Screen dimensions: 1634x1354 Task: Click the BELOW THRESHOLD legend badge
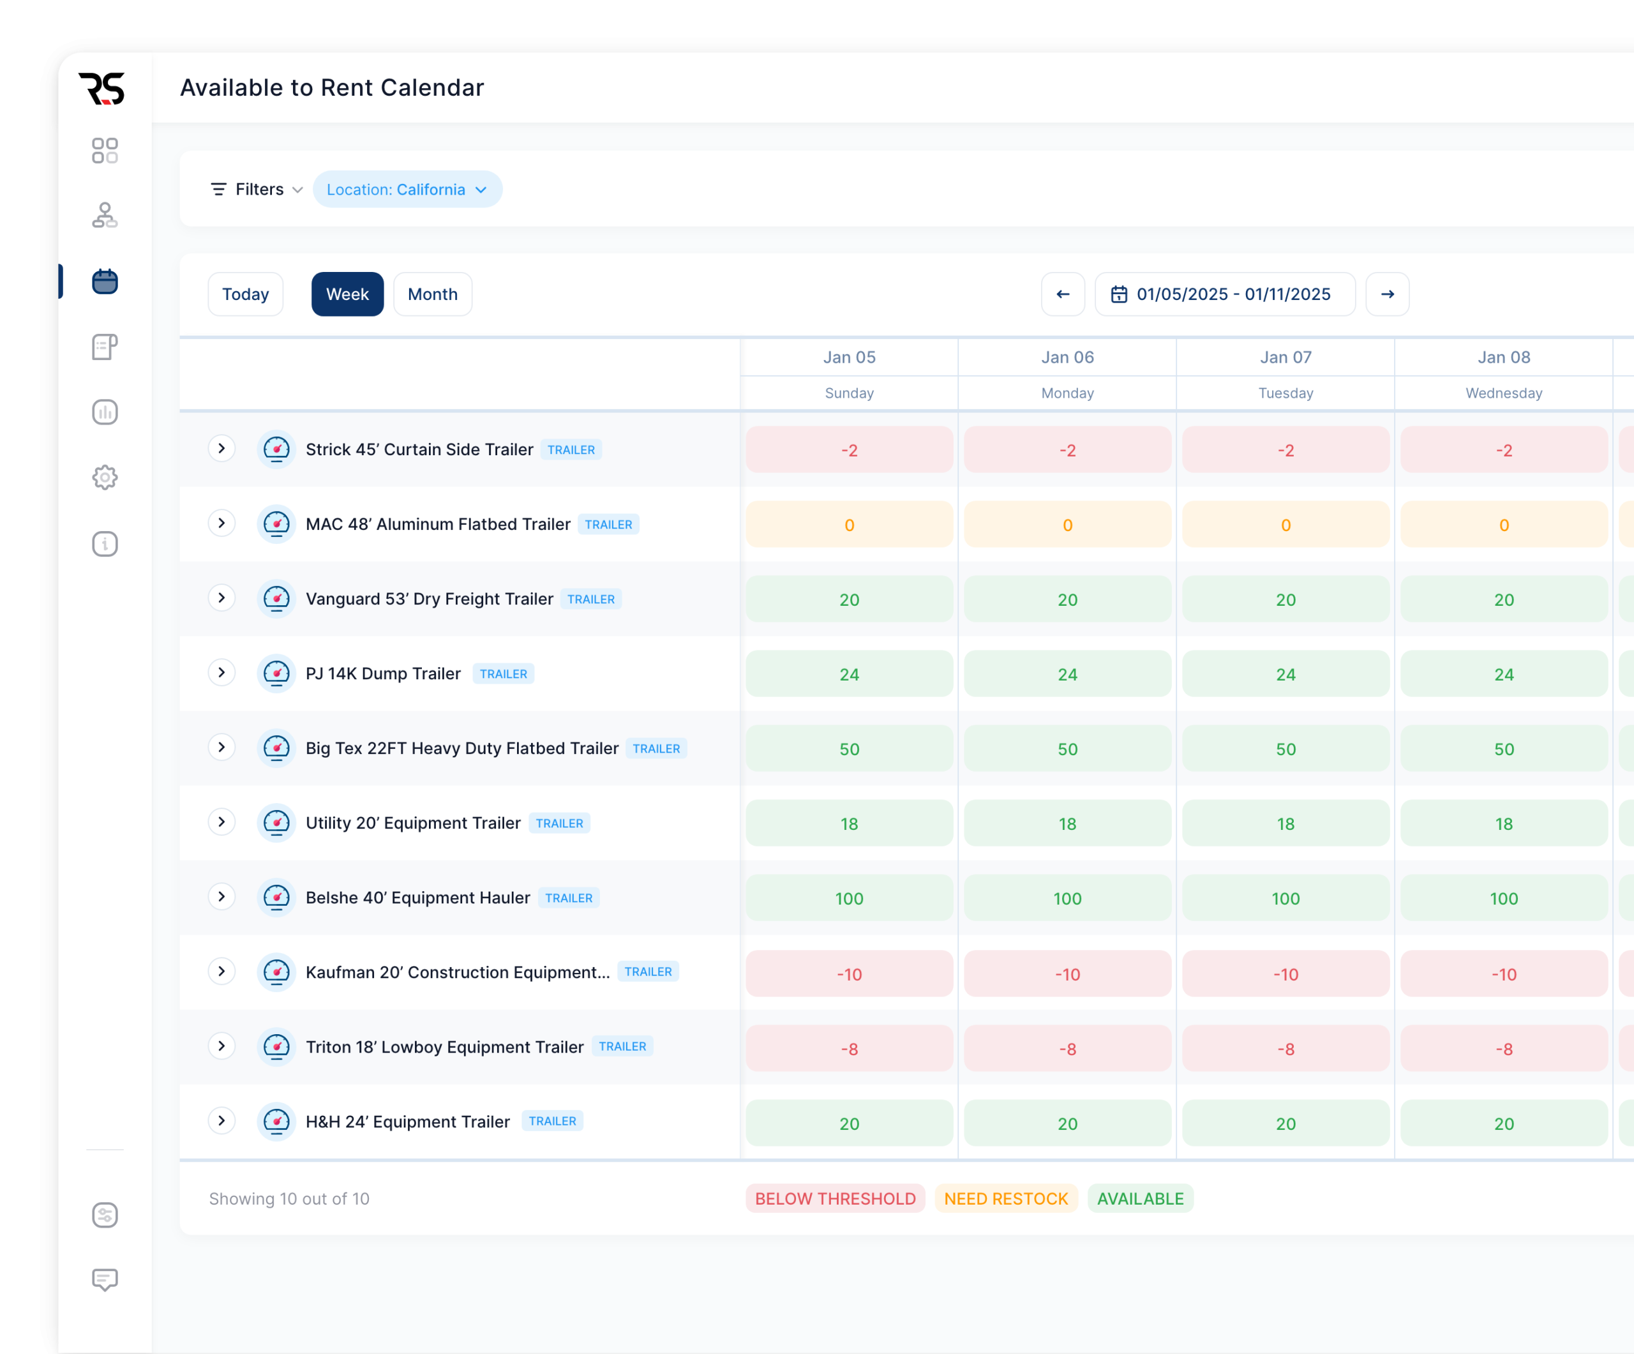pos(835,1198)
